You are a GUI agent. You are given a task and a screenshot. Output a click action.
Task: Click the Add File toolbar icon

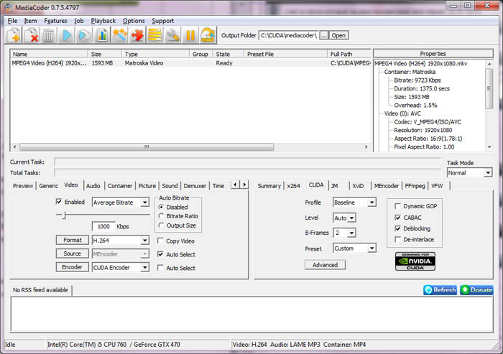(x=14, y=35)
